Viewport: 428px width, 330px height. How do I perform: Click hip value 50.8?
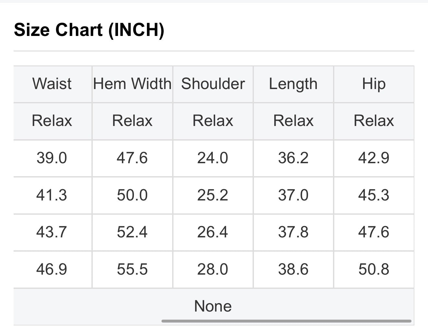coord(374,269)
